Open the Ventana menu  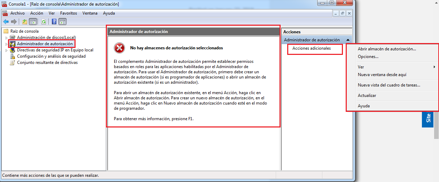point(90,13)
